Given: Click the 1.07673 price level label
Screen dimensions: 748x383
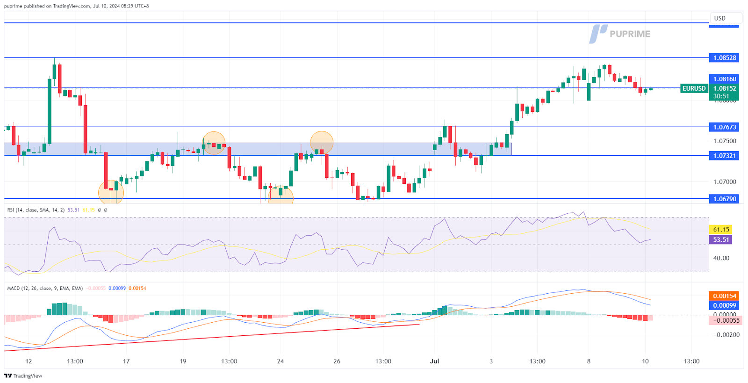Looking at the screenshot, I should pyautogui.click(x=724, y=127).
